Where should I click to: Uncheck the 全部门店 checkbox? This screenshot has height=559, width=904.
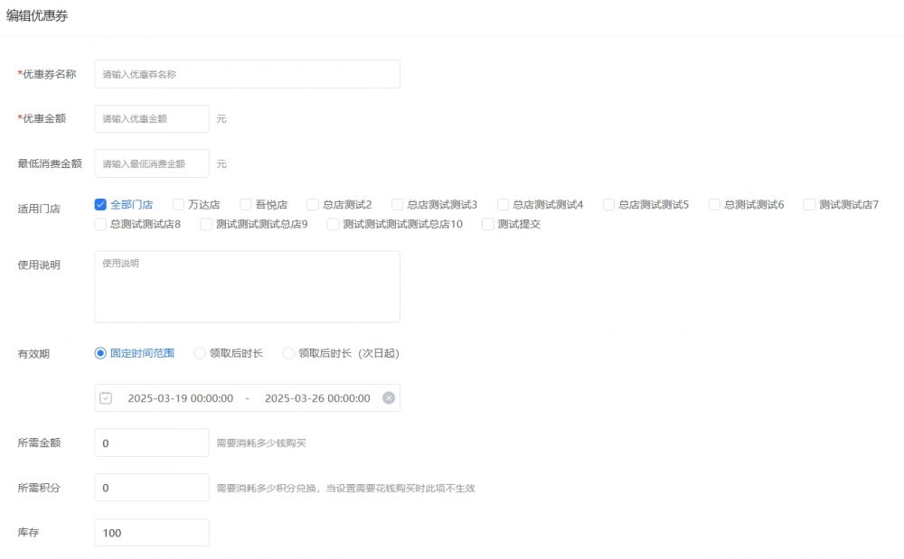[100, 204]
